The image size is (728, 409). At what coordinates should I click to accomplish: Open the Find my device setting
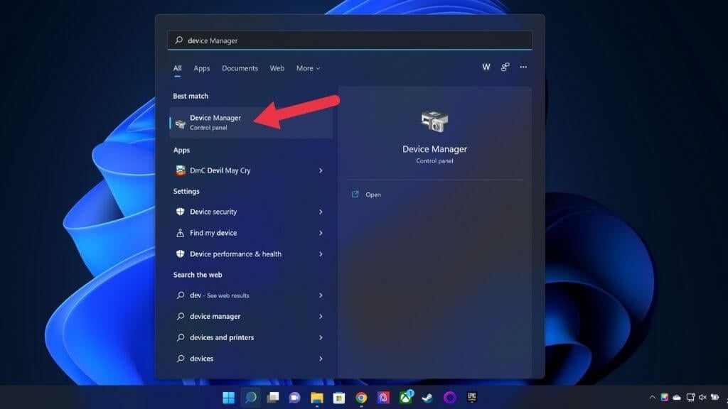click(x=251, y=233)
